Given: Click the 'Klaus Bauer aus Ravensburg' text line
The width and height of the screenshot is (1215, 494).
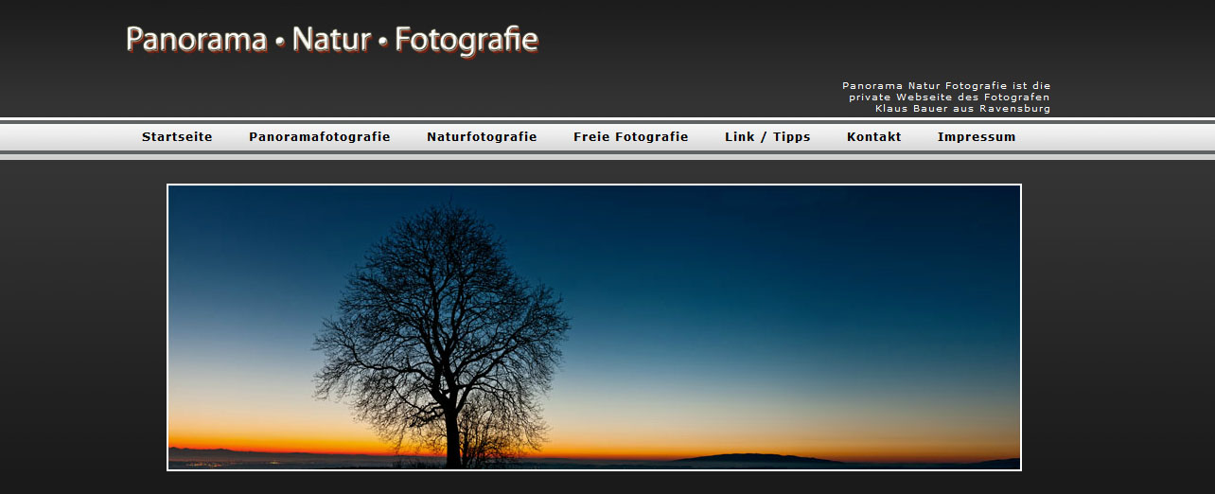Looking at the screenshot, I should (961, 109).
